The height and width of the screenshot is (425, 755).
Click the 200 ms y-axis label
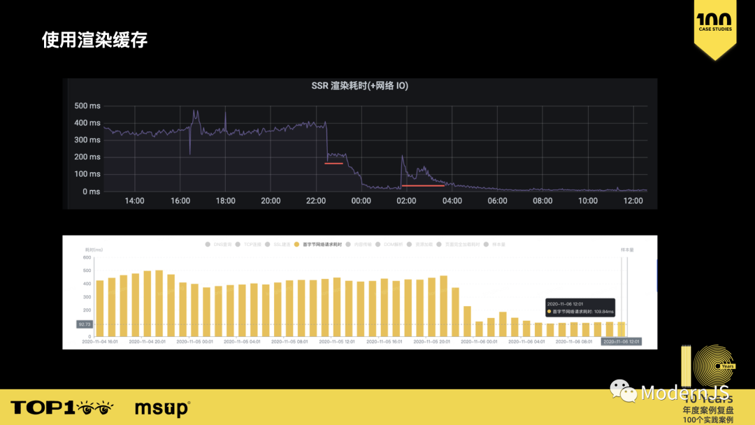[x=87, y=157]
